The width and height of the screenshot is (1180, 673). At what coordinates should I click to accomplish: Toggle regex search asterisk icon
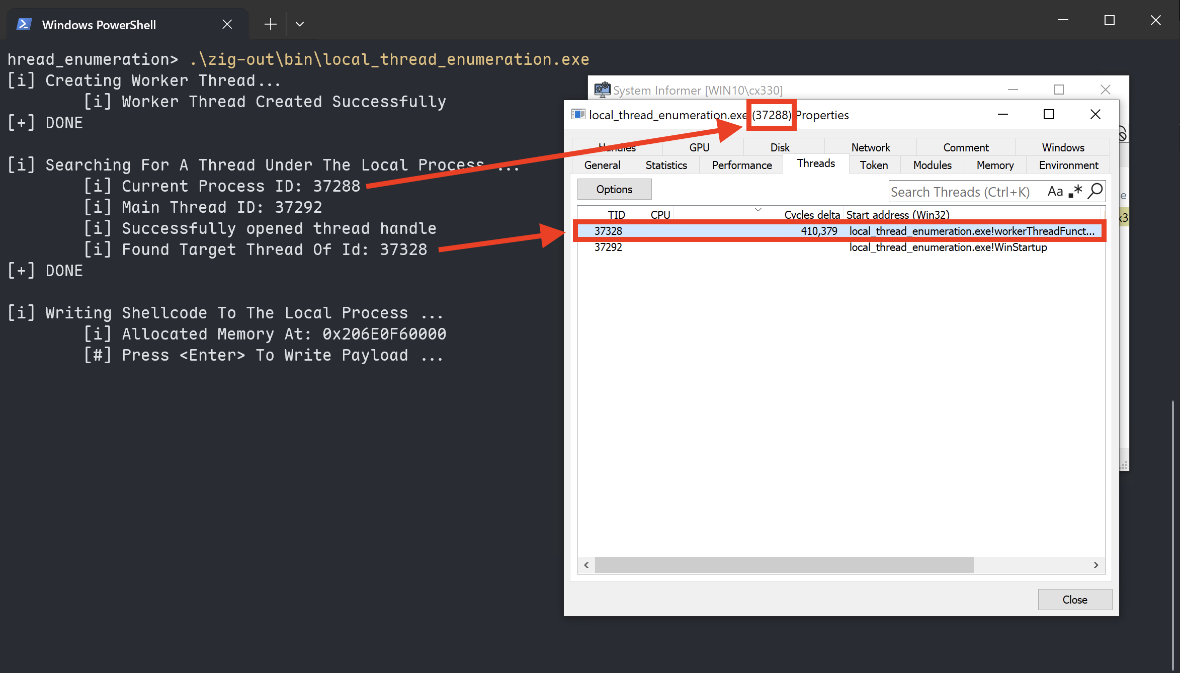pos(1075,192)
